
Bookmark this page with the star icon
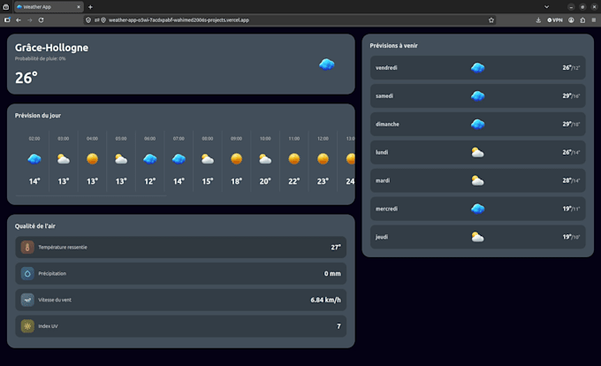click(491, 20)
